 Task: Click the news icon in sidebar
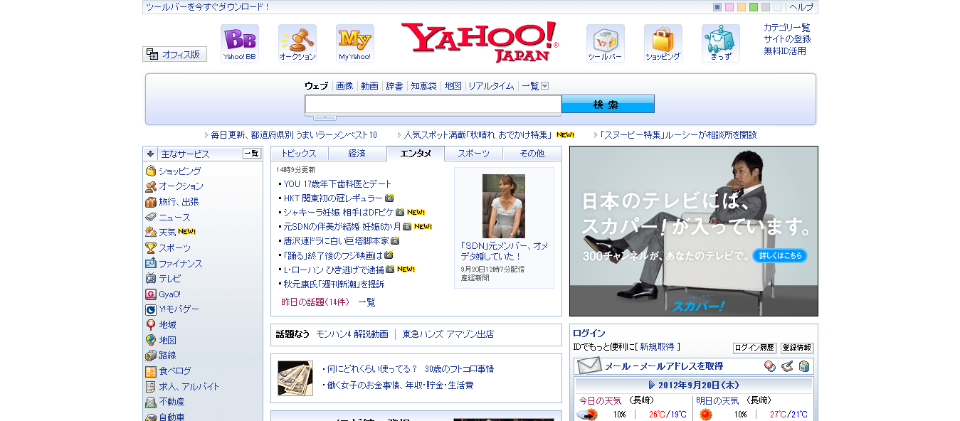[151, 217]
